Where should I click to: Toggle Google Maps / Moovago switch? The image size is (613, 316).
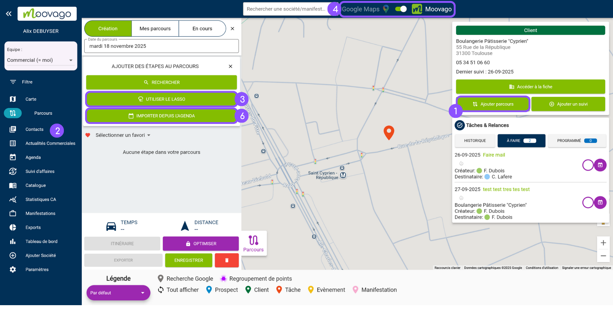(401, 9)
